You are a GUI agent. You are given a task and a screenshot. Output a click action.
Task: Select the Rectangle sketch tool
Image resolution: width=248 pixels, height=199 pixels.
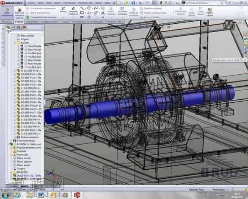[82, 13]
